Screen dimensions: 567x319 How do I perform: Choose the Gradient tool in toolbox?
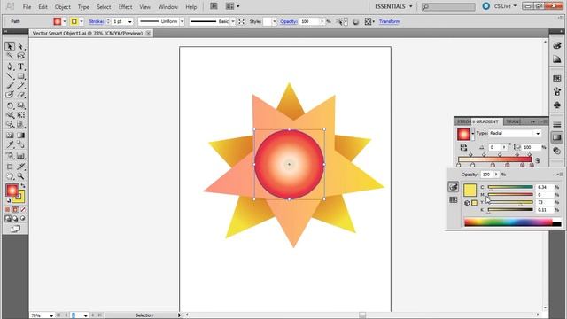pyautogui.click(x=20, y=136)
